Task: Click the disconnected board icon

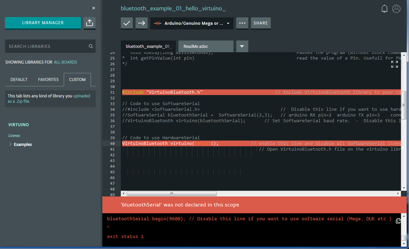Action: pos(157,23)
